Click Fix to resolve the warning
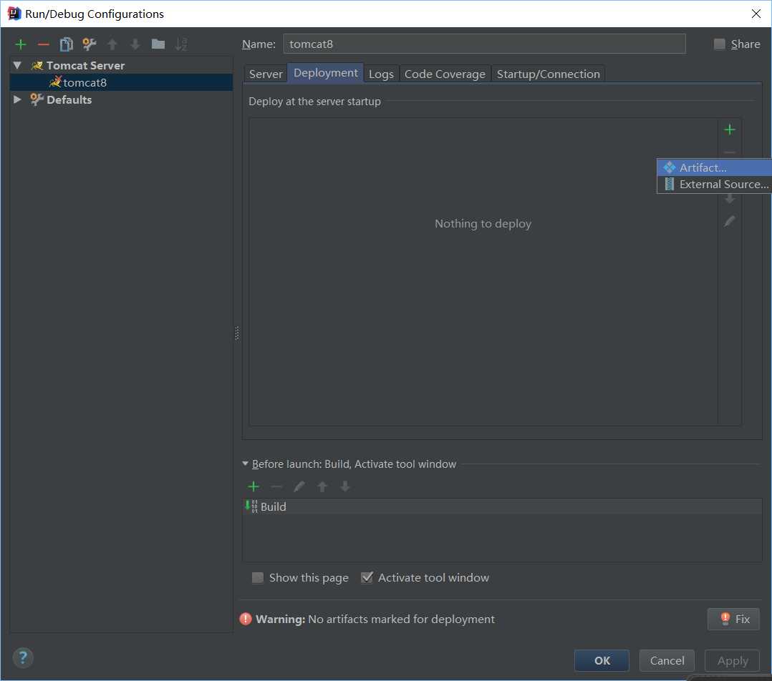Screen dimensions: 772x681 pyautogui.click(x=733, y=619)
